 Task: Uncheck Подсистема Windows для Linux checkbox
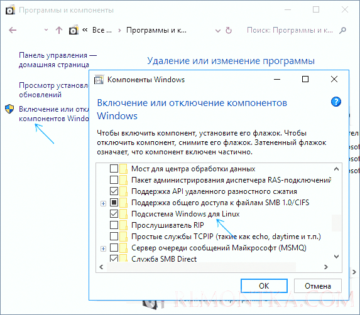pyautogui.click(x=114, y=214)
